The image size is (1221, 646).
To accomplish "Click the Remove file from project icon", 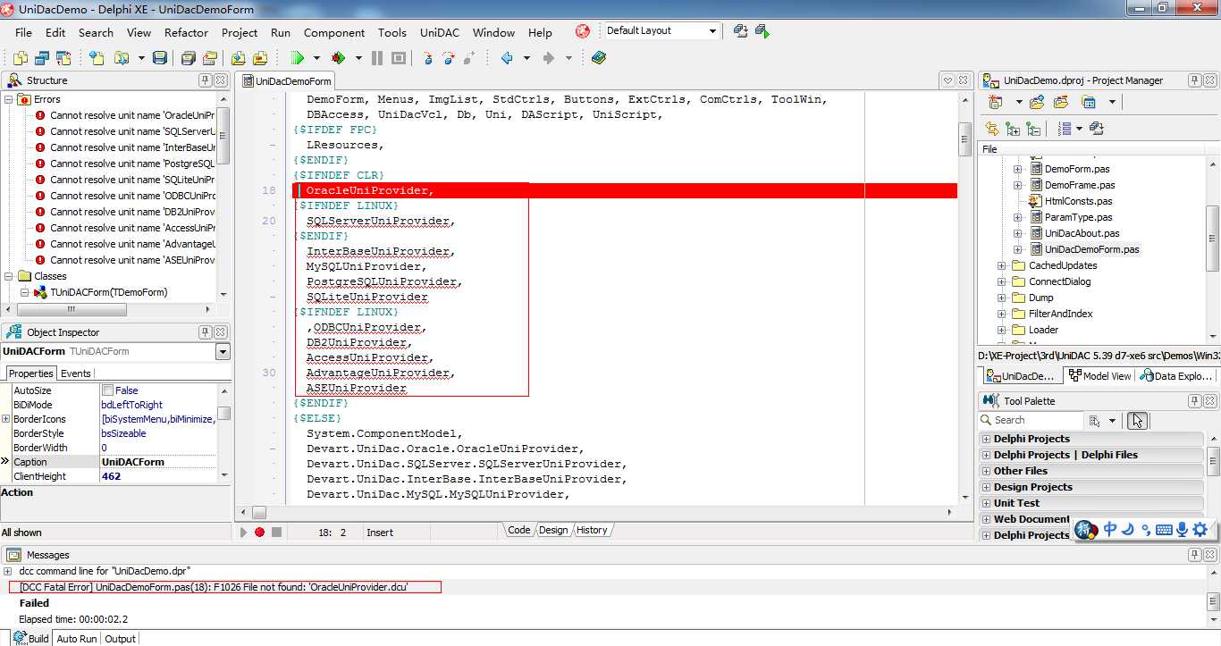I will (260, 58).
